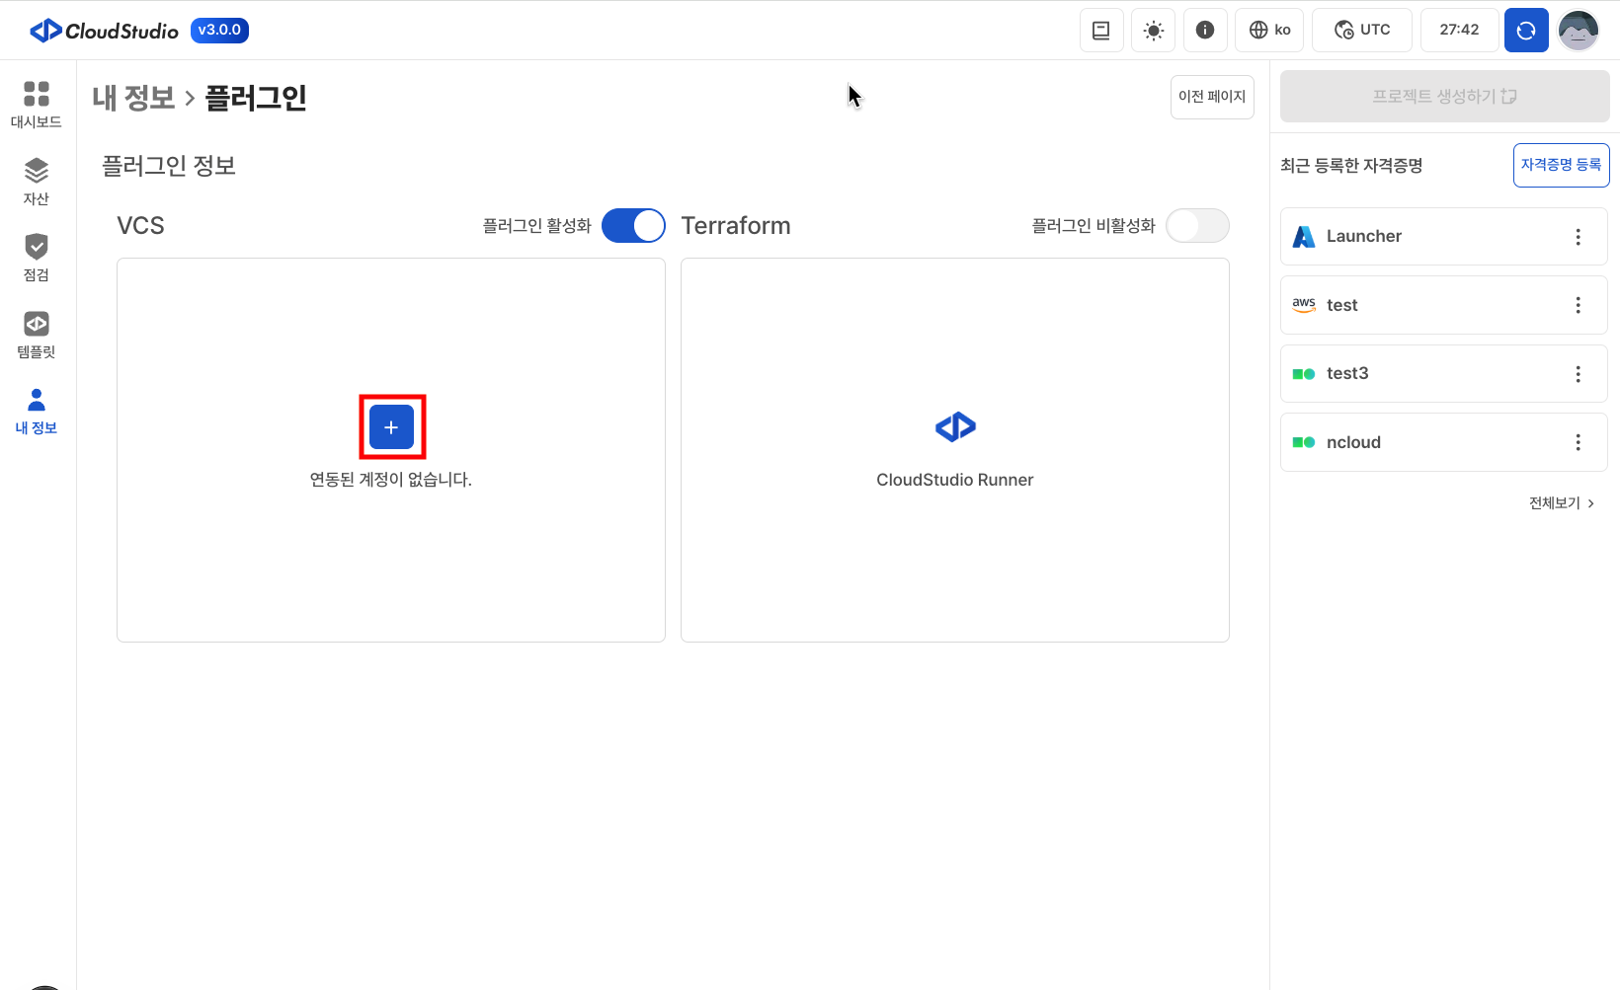Click the info circle icon in header
Image resolution: width=1620 pixels, height=990 pixels.
[1205, 31]
